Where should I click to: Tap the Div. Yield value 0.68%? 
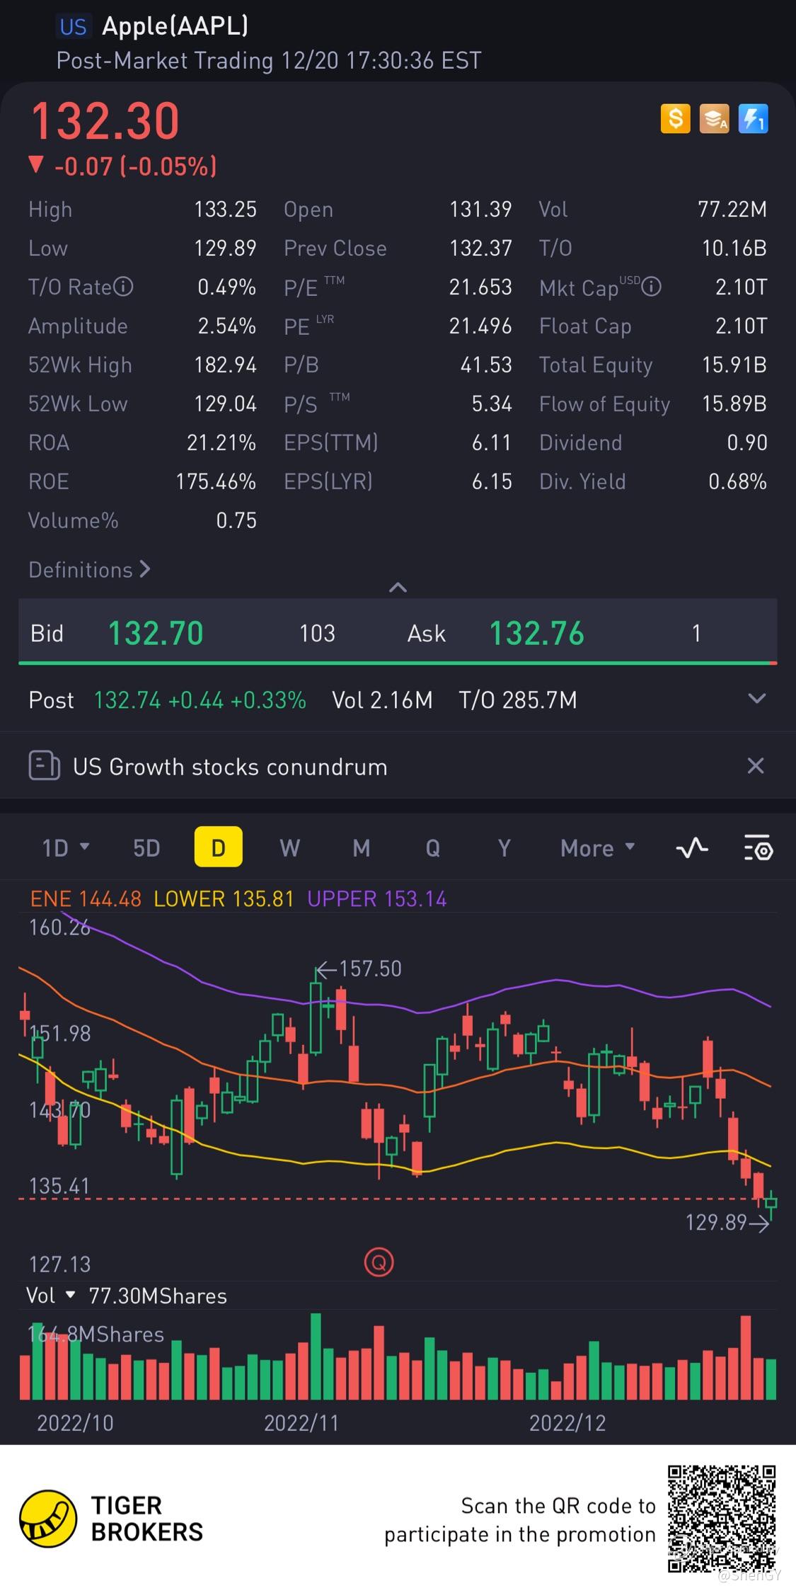[x=738, y=481]
